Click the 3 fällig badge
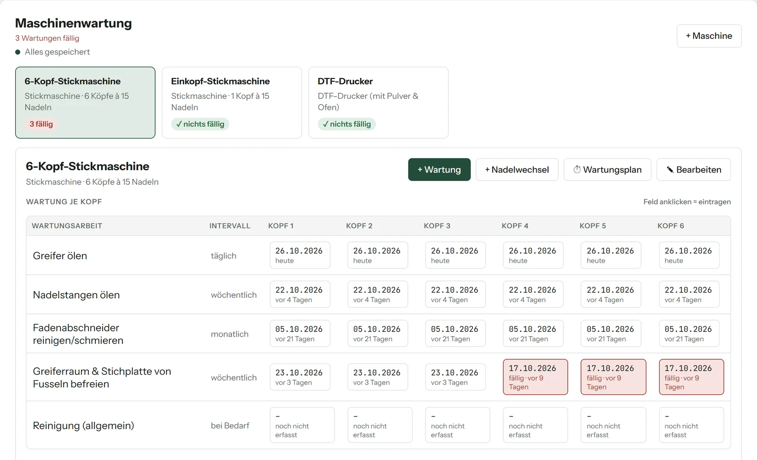Viewport: 757px width, 460px height. coord(41,124)
